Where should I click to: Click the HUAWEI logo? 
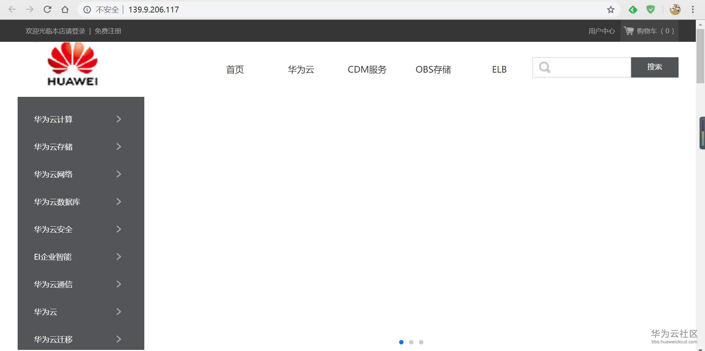[x=72, y=65]
